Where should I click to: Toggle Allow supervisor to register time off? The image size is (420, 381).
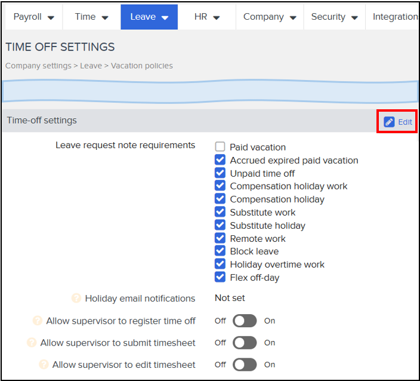pyautogui.click(x=245, y=321)
